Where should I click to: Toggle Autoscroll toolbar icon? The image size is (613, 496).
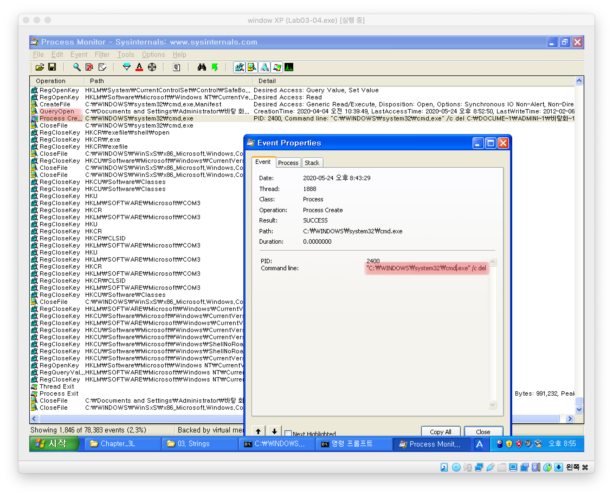tap(89, 67)
